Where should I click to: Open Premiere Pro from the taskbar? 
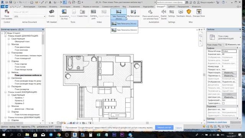tap(122, 135)
